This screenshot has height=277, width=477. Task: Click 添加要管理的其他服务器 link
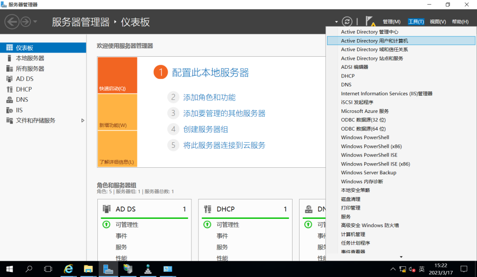tap(224, 113)
